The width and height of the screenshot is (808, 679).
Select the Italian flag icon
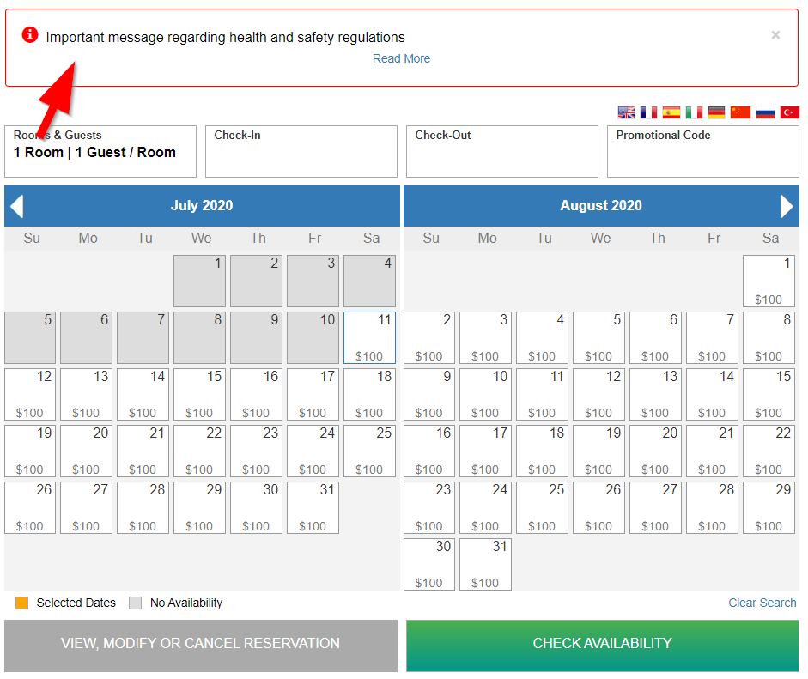[694, 112]
